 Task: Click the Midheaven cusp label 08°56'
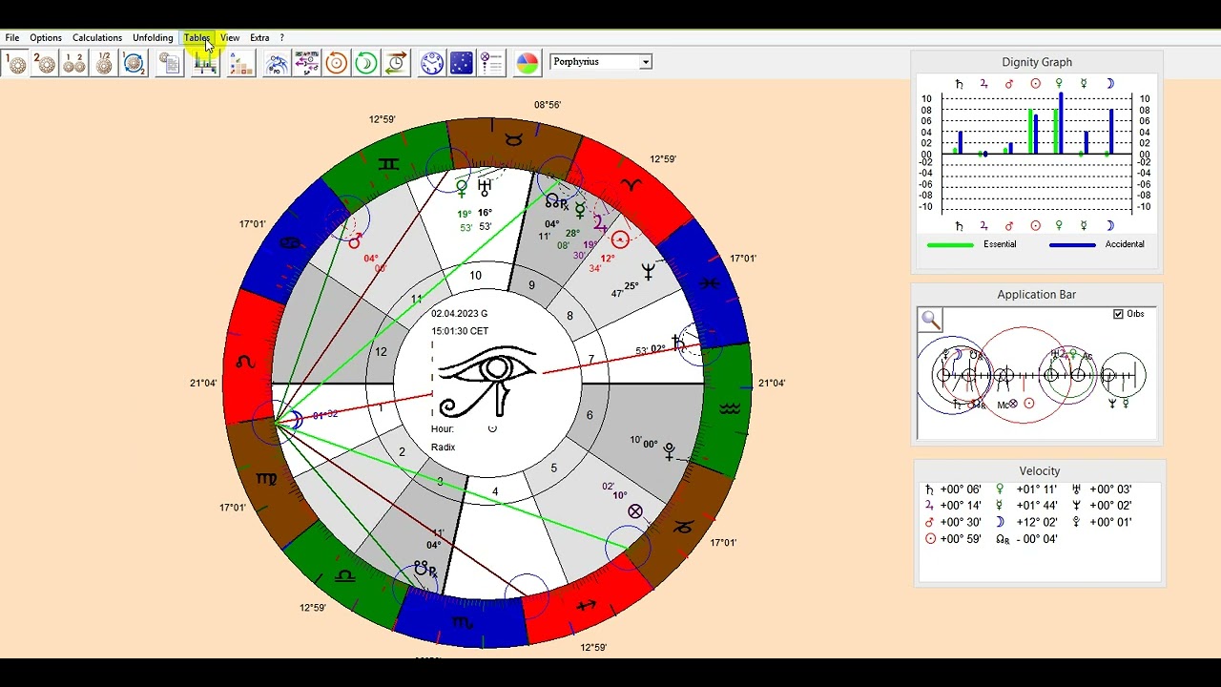(x=548, y=105)
